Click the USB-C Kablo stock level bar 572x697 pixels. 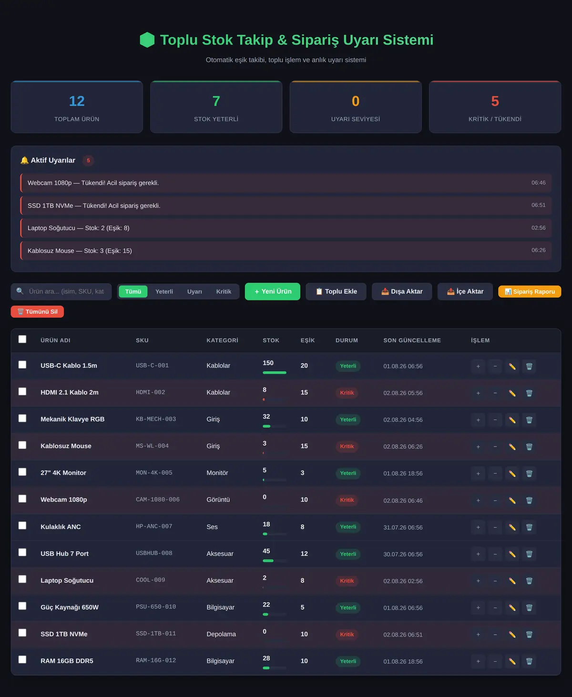pos(275,373)
